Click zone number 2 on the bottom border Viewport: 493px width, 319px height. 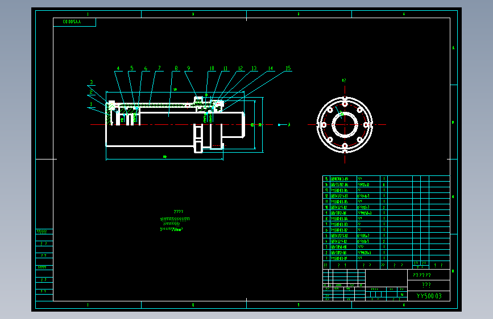tap(193, 305)
